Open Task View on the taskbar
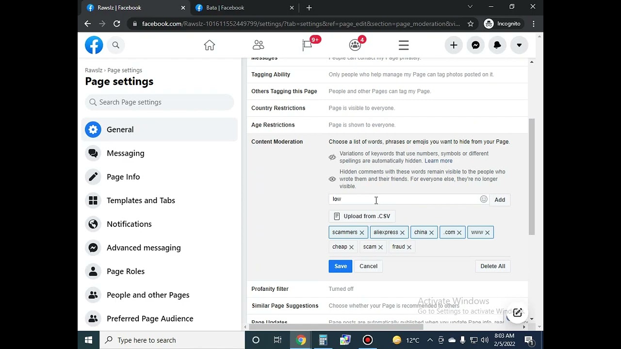 click(x=278, y=340)
